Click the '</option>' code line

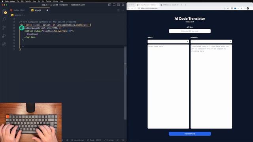pos(30,37)
